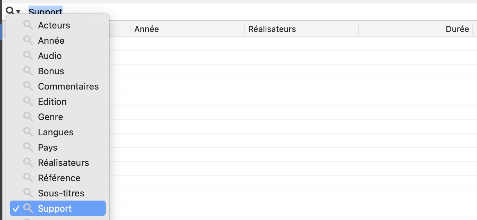The image size is (477, 220).
Task: Click the magnifier icon next to Pays
Action: [x=28, y=147]
